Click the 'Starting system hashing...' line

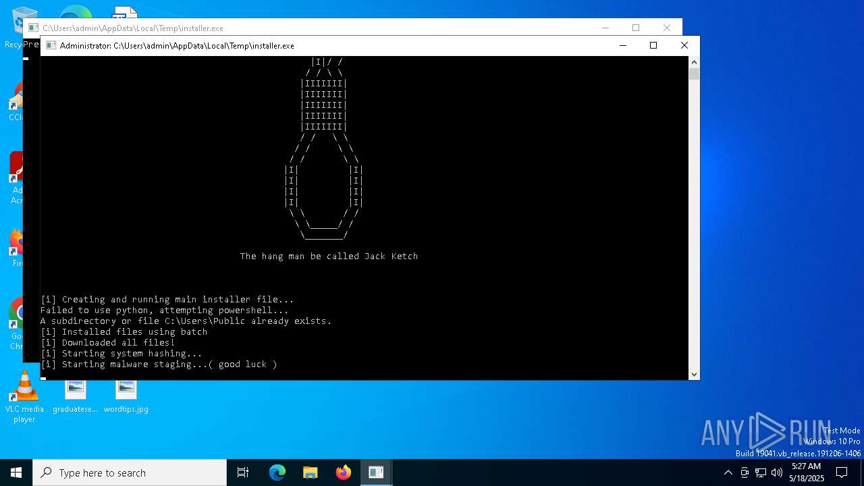point(121,354)
